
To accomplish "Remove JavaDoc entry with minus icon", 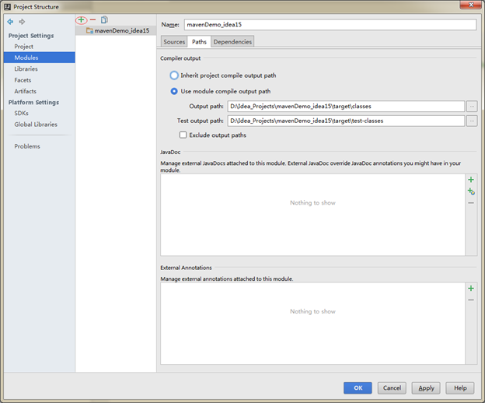I will point(471,203).
